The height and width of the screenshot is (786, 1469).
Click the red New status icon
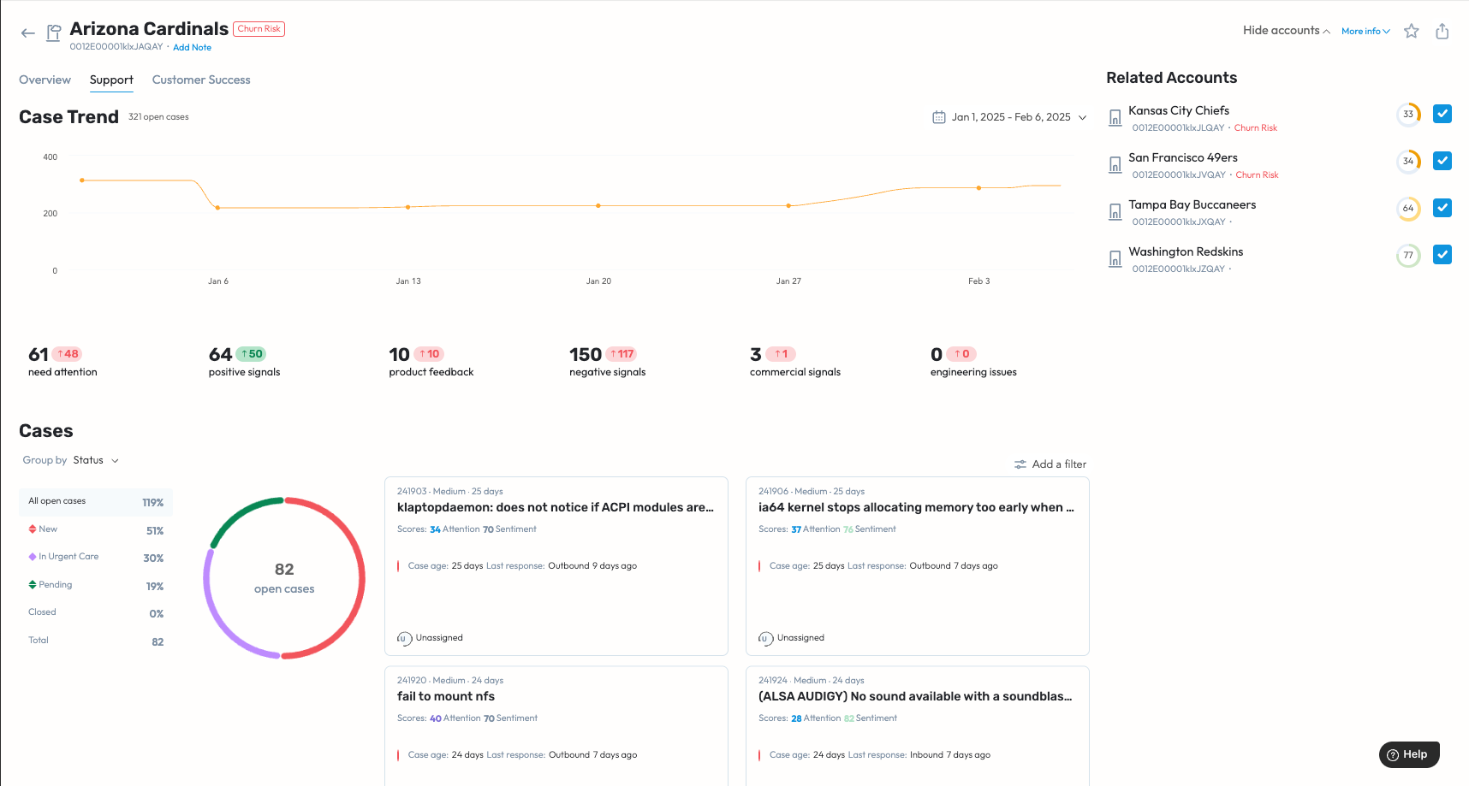(x=33, y=529)
